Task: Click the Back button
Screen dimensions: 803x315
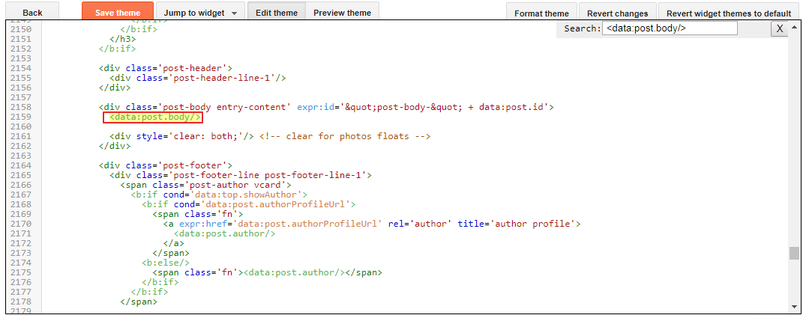Action: tap(33, 13)
